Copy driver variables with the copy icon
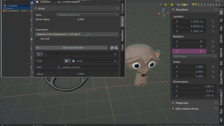This screenshot has width=224, height=126. 112,48
